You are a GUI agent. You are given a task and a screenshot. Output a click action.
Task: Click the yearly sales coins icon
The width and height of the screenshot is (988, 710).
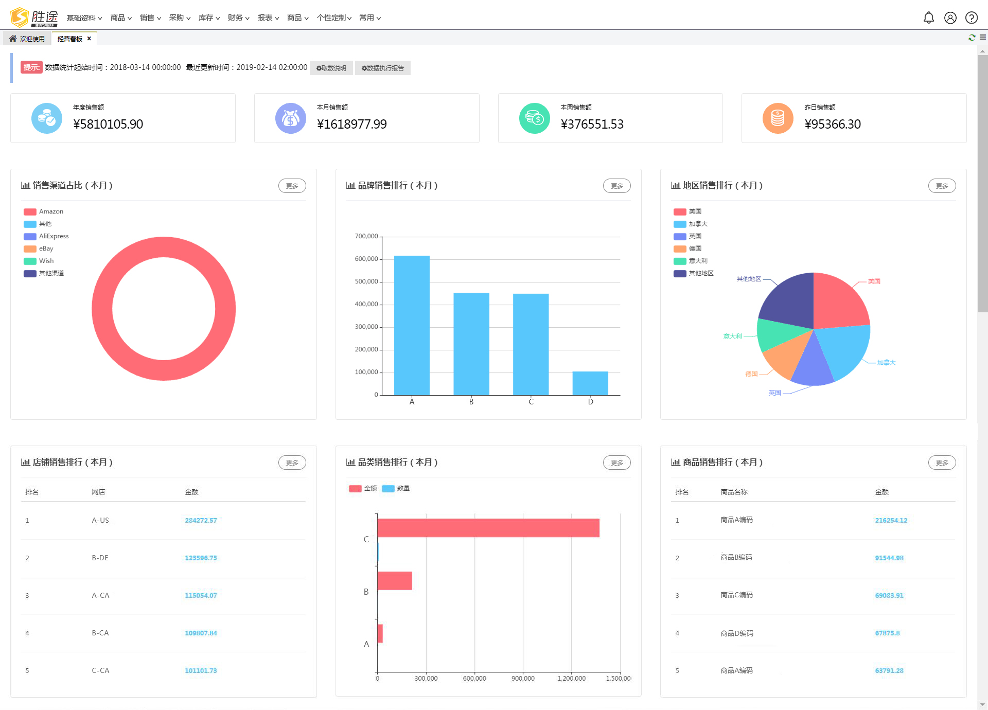coord(47,118)
